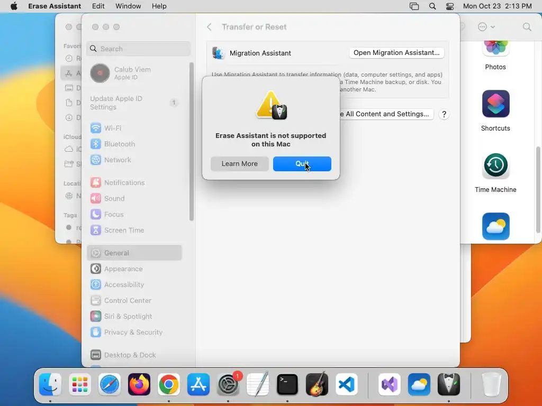Image resolution: width=542 pixels, height=406 pixels.
Task: Open Erase Assistant app menu
Action: 55,6
